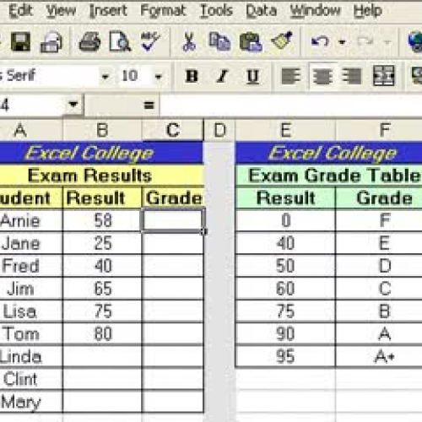422x422 pixels.
Task: Open the Tools menu
Action: click(x=216, y=11)
